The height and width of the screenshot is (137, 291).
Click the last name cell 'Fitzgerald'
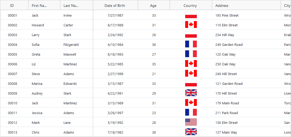coord(71,45)
